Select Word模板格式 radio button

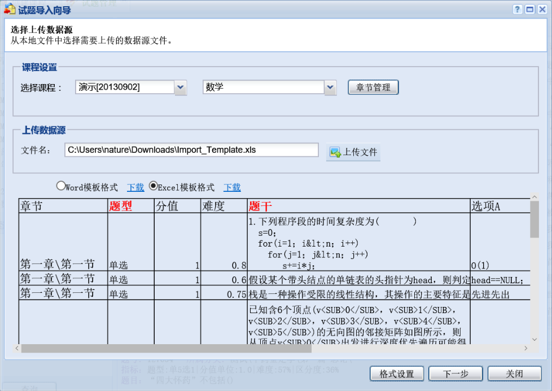[x=60, y=186]
